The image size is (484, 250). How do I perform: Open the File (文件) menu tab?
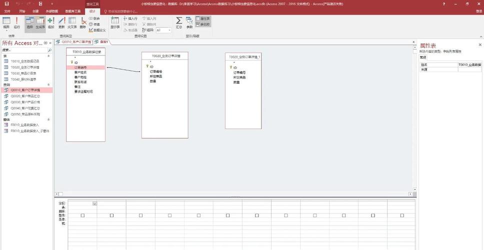[7, 11]
